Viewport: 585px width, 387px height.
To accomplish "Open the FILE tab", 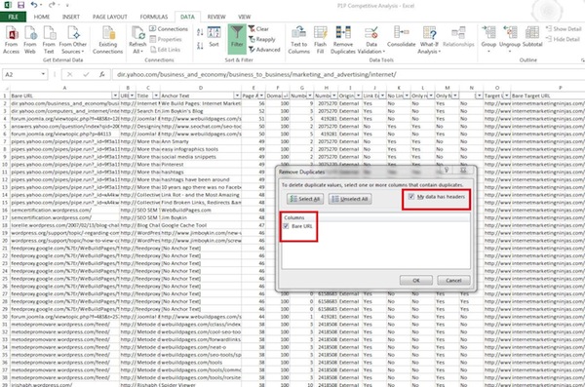I will [x=13, y=17].
